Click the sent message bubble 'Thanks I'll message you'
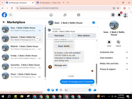 pos(77,82)
